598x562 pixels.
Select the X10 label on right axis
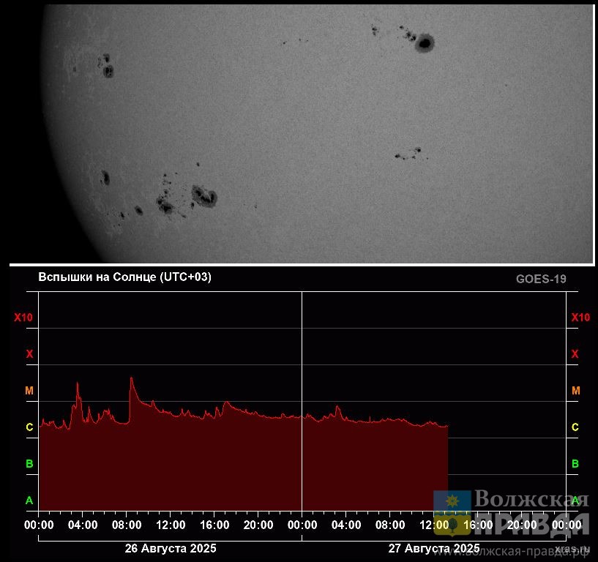click(x=580, y=317)
